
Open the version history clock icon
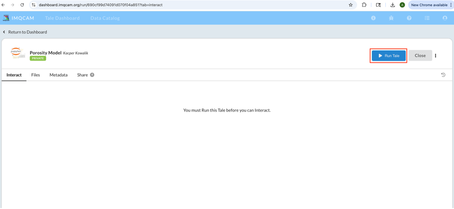(x=443, y=75)
